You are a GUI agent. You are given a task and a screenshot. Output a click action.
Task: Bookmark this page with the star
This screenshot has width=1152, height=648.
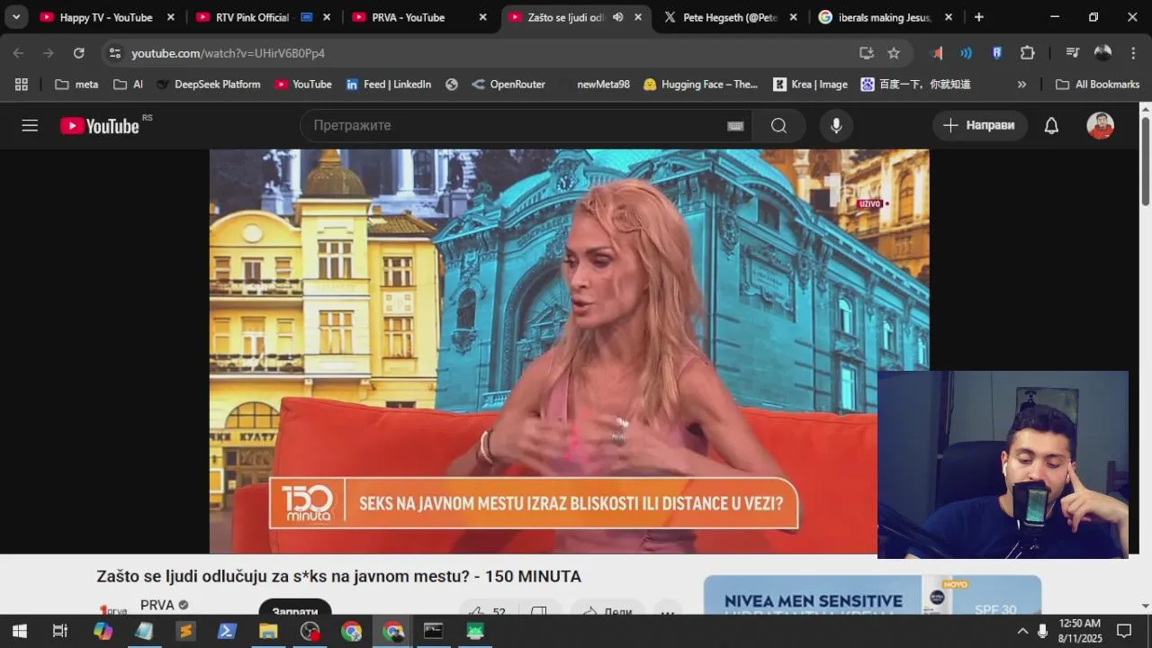[894, 53]
